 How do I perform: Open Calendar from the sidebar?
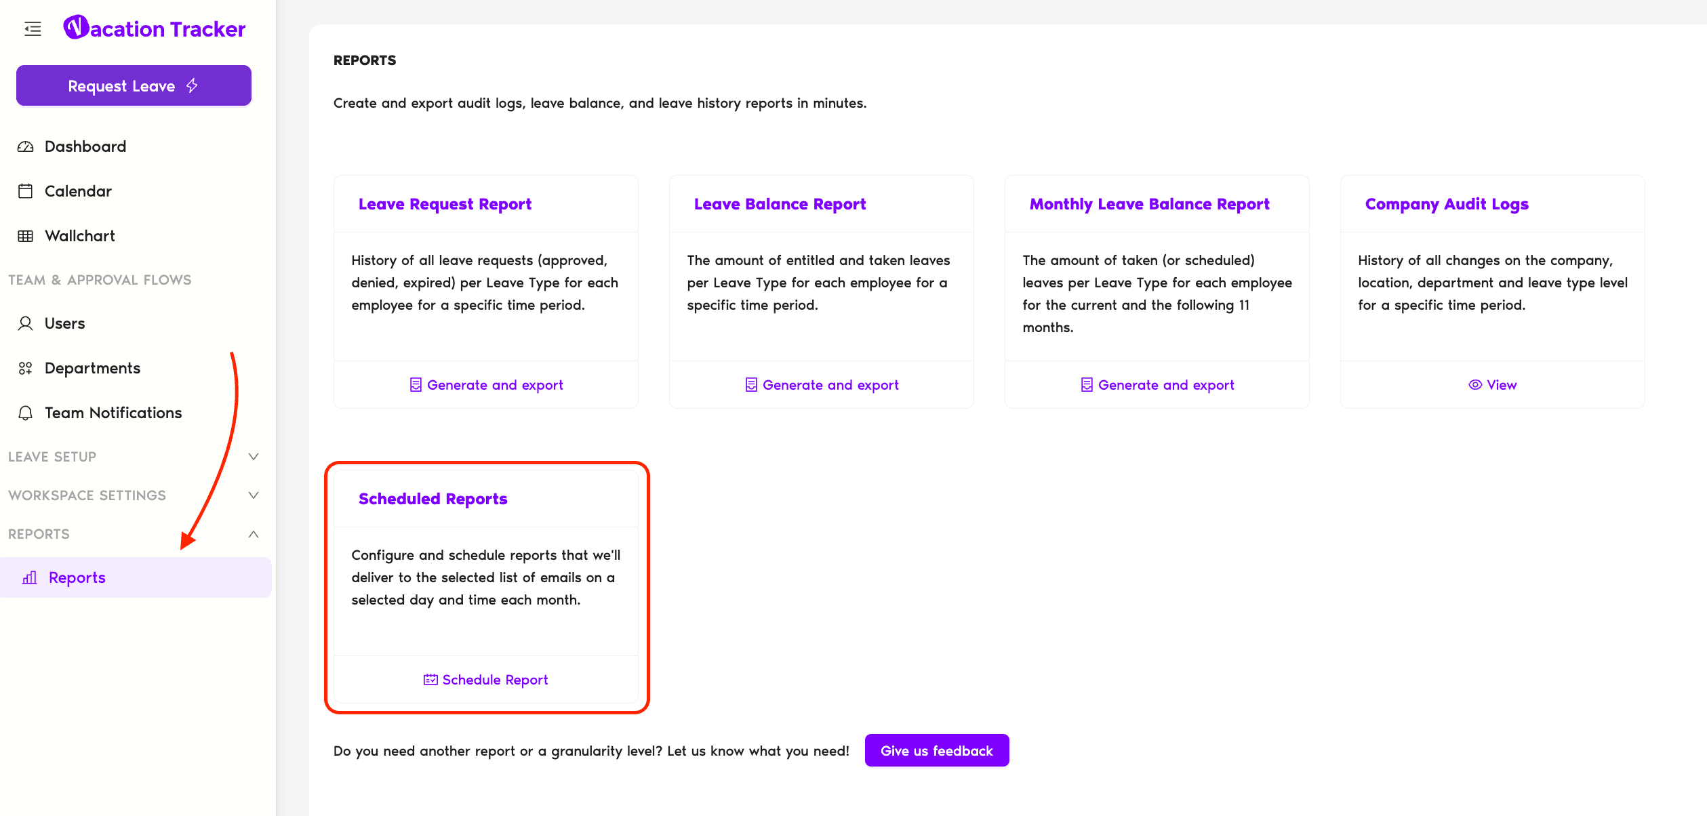78,191
